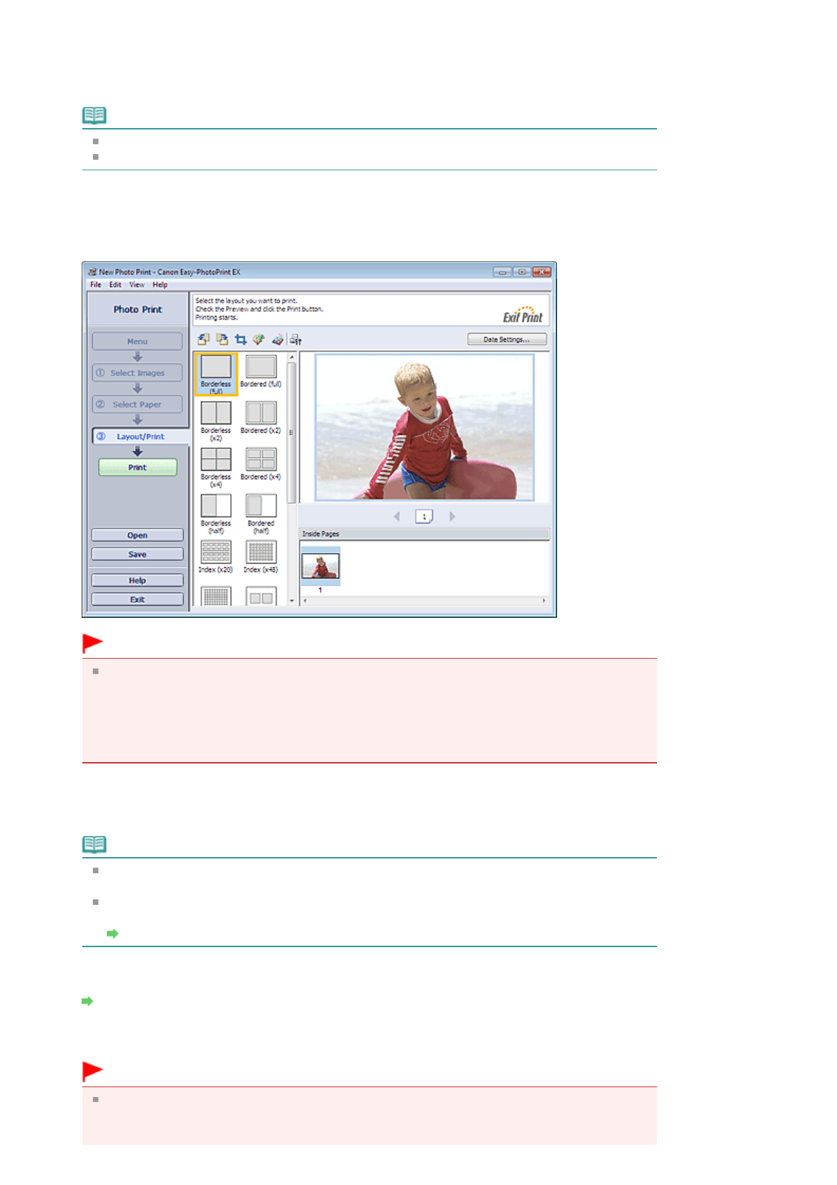837x1185 pixels.
Task: Open the File menu
Action: click(96, 285)
